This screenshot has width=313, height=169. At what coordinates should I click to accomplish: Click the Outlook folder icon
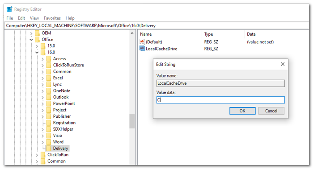click(x=48, y=97)
